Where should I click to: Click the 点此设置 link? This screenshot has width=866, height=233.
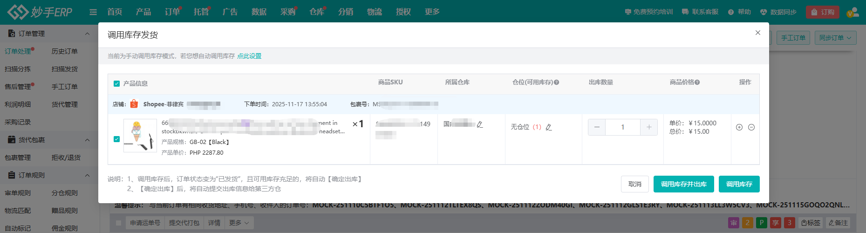click(x=249, y=56)
